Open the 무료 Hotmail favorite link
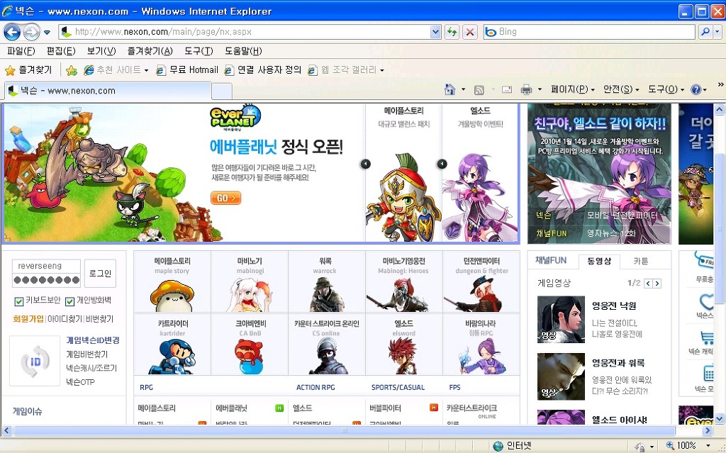Screen dimensions: 726x453 tap(187, 70)
